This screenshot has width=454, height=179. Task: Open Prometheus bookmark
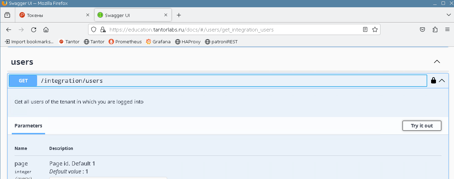click(x=125, y=42)
